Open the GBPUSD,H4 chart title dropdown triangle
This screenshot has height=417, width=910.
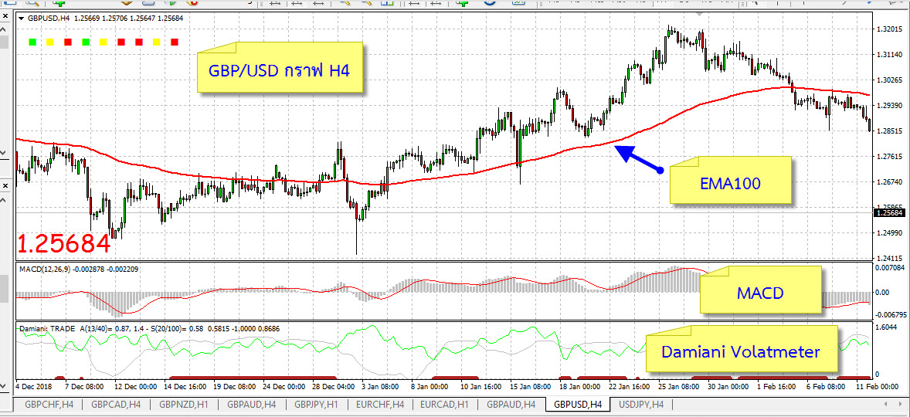pos(21,17)
